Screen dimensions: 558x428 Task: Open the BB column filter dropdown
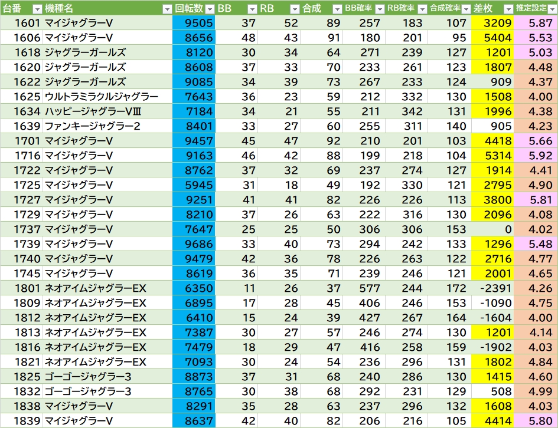pos(252,9)
